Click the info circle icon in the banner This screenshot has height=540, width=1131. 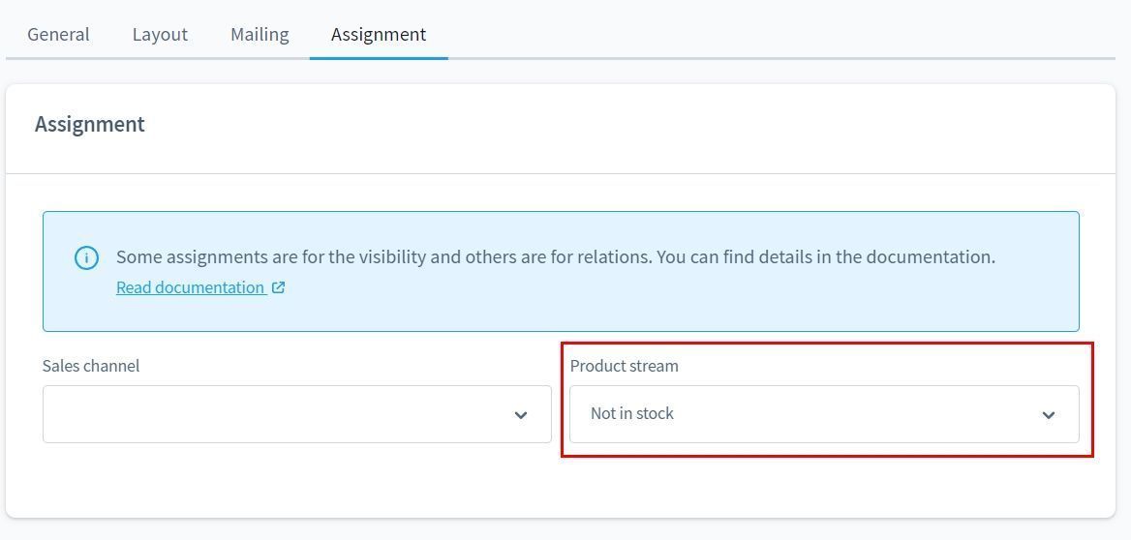coord(86,257)
